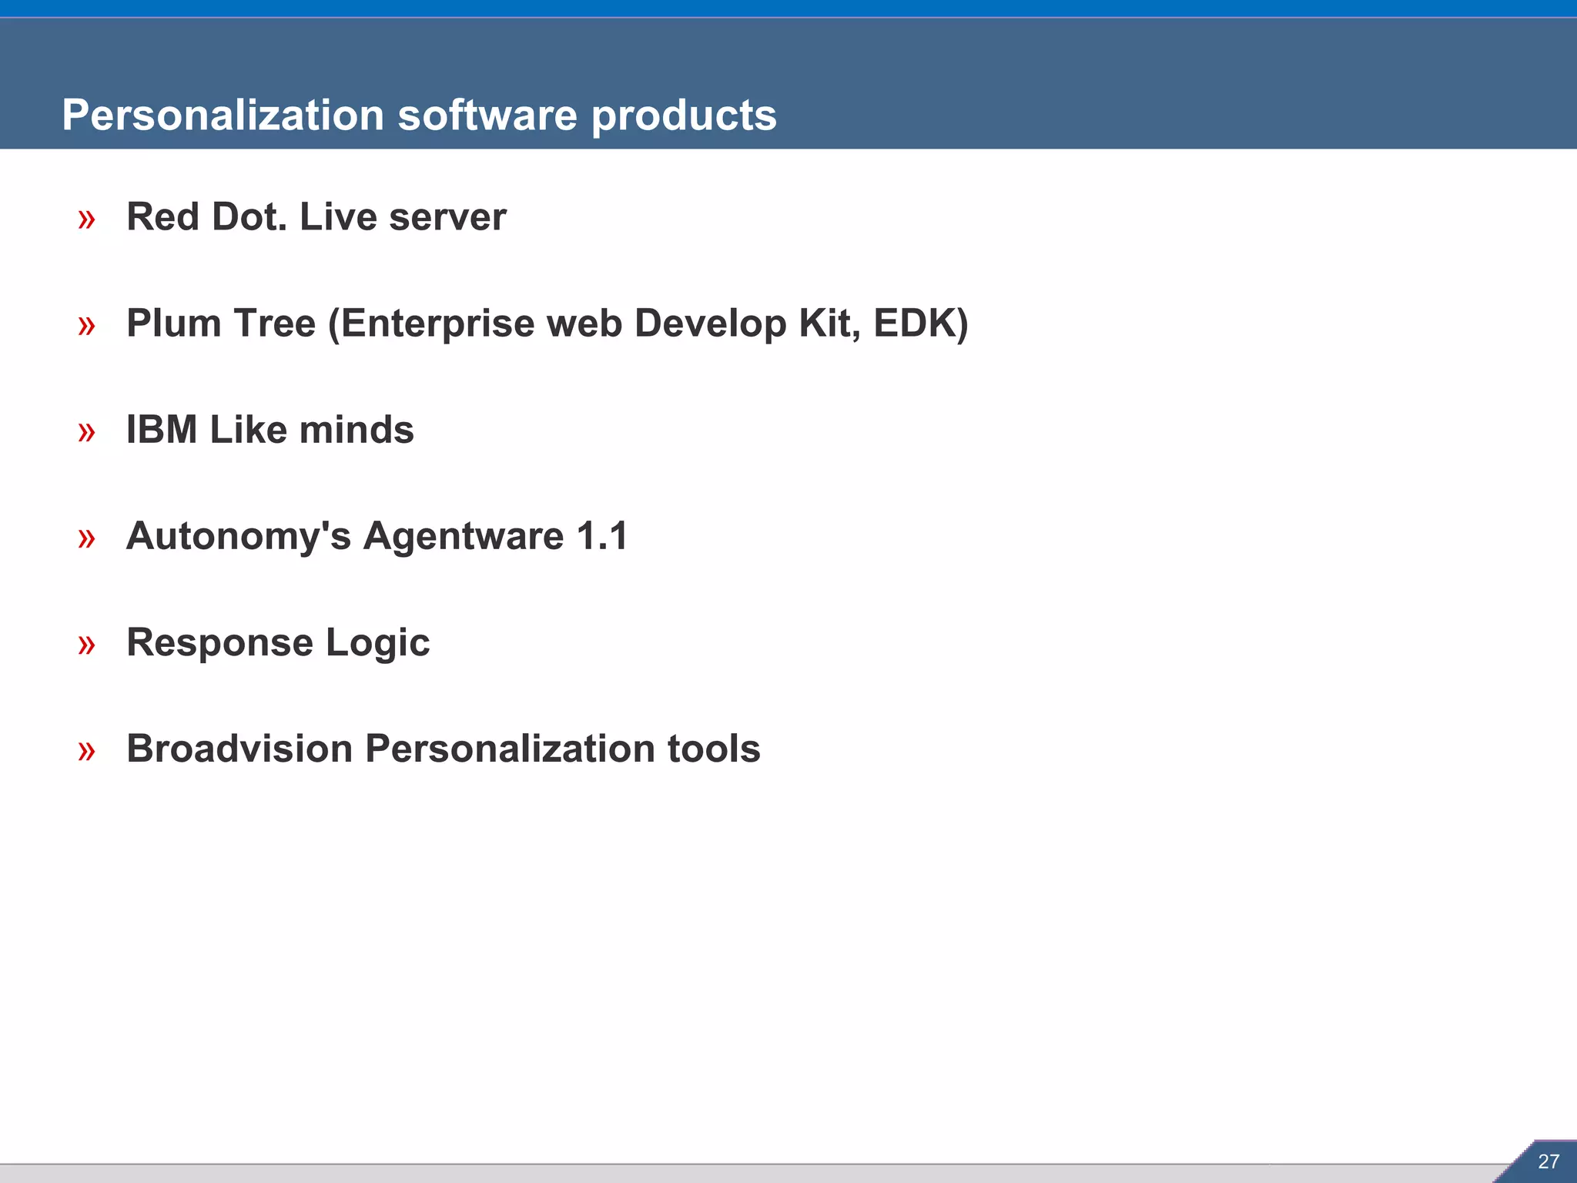Click the red bullet marker beside 'Plum Tree'
1577x1183 pixels.
86,327
